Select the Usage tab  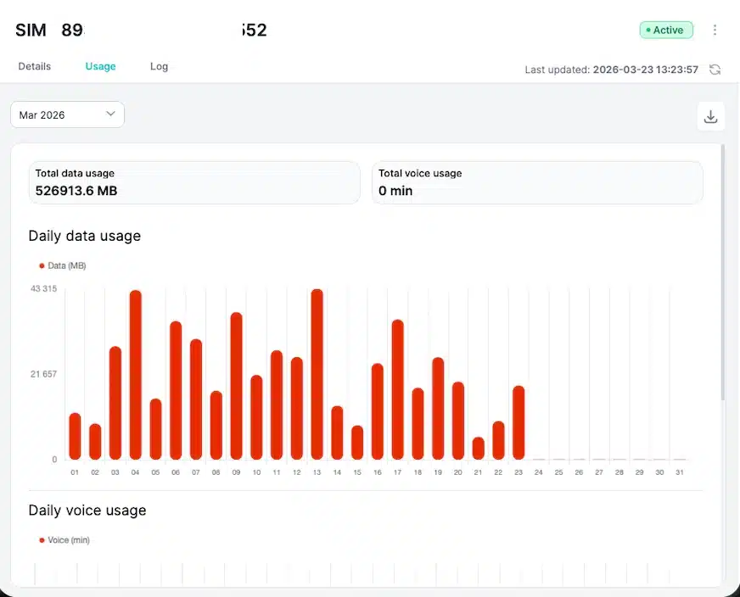pos(100,66)
